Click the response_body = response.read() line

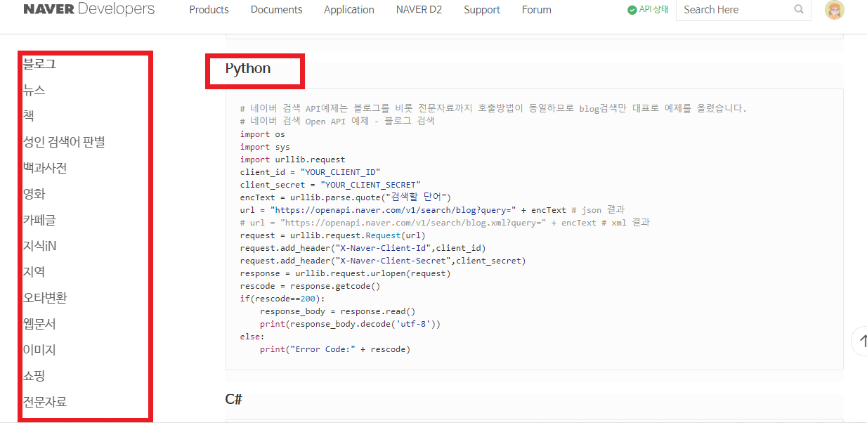tap(338, 311)
